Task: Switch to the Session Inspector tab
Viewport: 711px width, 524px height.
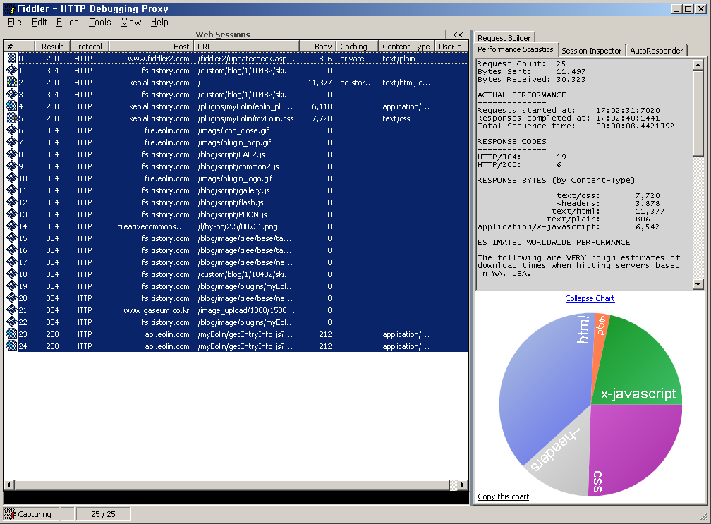Action: (x=591, y=51)
